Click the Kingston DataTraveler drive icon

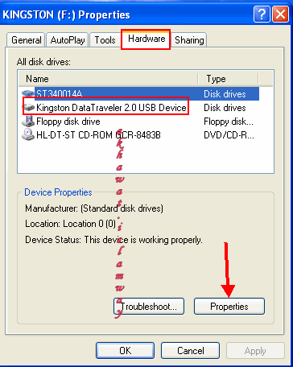(x=29, y=108)
